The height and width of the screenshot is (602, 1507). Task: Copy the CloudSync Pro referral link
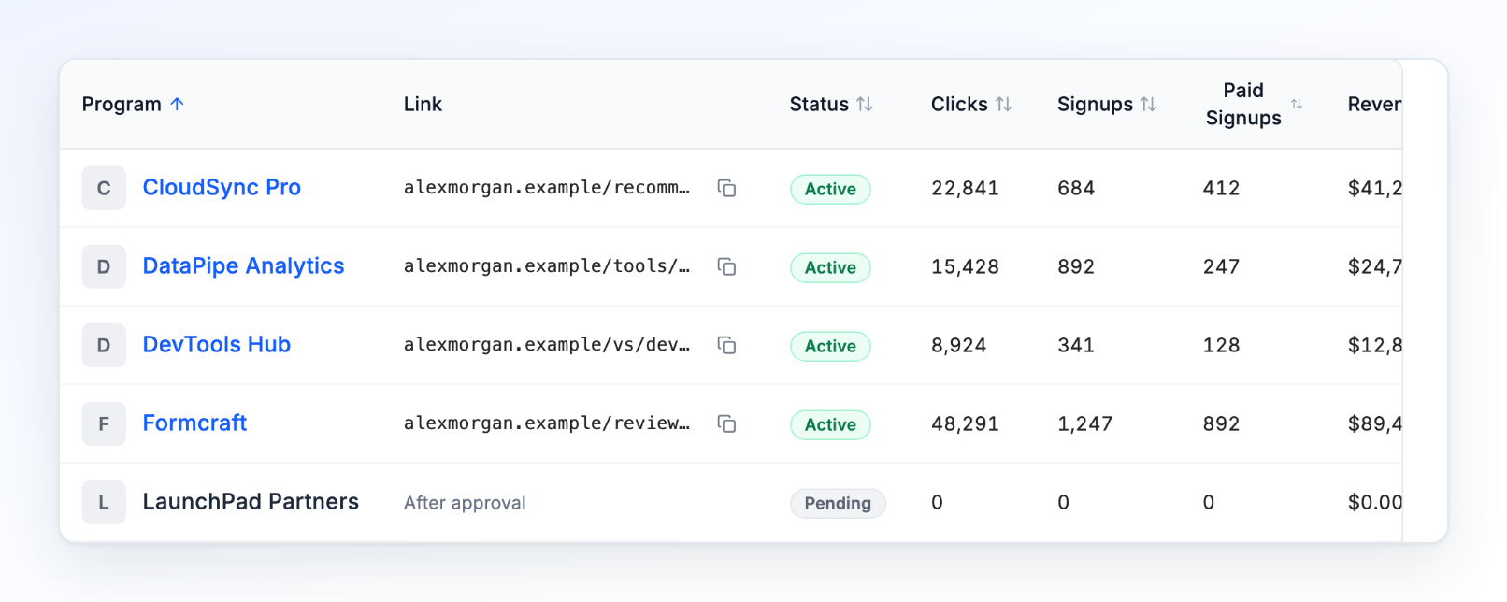tap(726, 188)
